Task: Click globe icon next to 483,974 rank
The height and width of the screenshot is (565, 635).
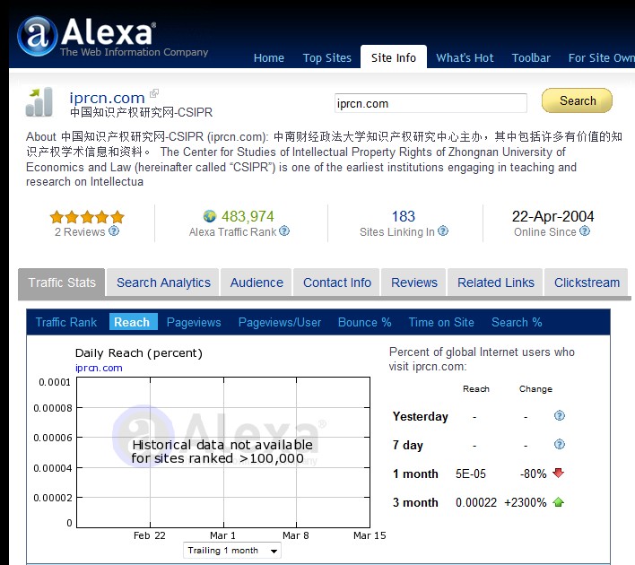Action: pyautogui.click(x=210, y=216)
